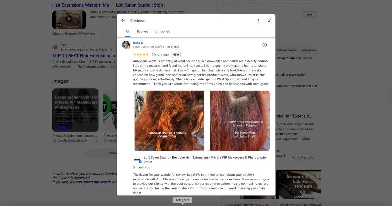
Task: Switch to the All reviews tab
Action: (x=128, y=32)
